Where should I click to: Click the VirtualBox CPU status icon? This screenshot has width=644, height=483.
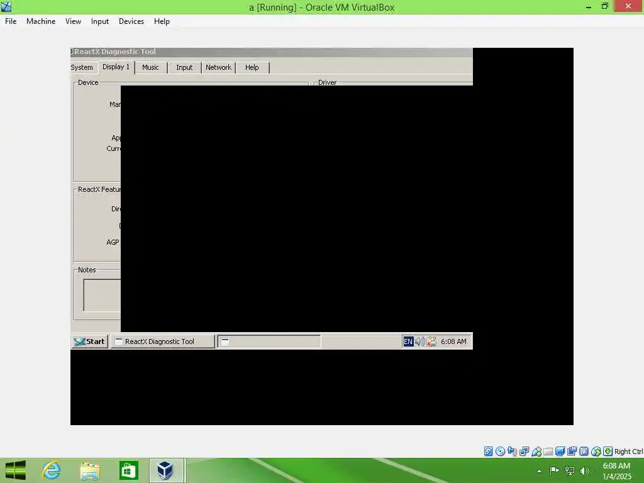click(584, 452)
